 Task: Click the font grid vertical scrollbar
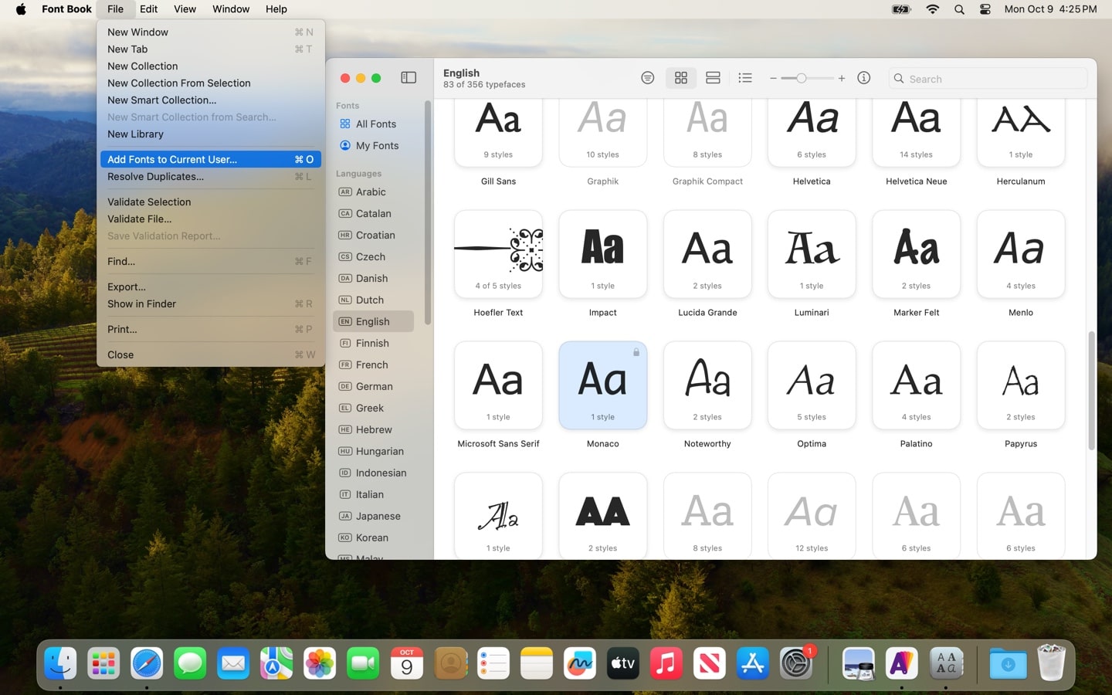[x=1091, y=390]
